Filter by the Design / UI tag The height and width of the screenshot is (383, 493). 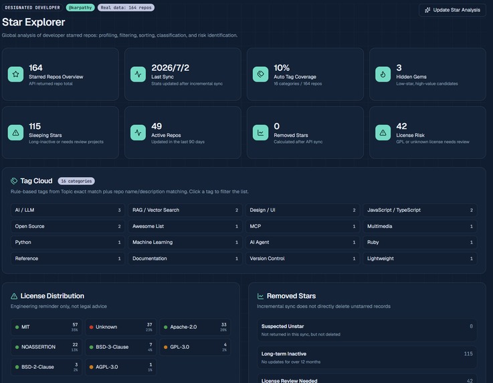302,210
